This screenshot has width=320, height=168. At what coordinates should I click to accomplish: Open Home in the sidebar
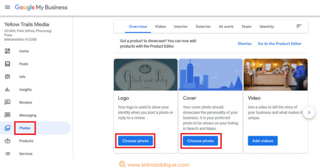24,51
